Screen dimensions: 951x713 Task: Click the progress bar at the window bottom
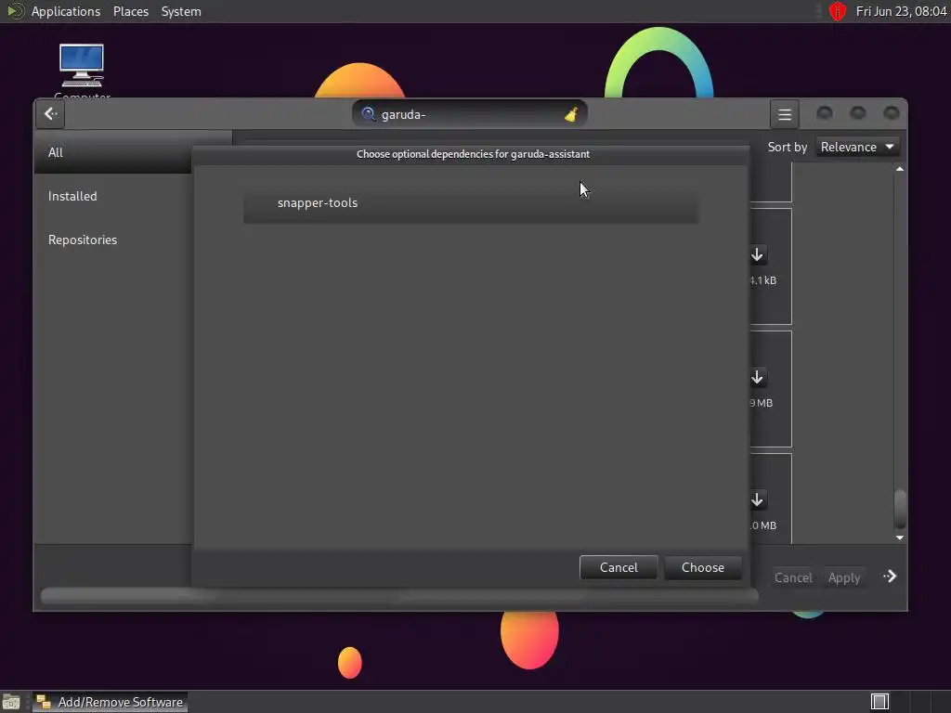pos(399,595)
